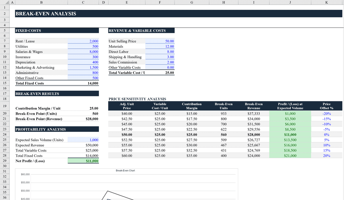This screenshot has width=344, height=200.
Task: Click the PRICE SENSITIVITY ANALYSIS title
Action: click(x=137, y=99)
